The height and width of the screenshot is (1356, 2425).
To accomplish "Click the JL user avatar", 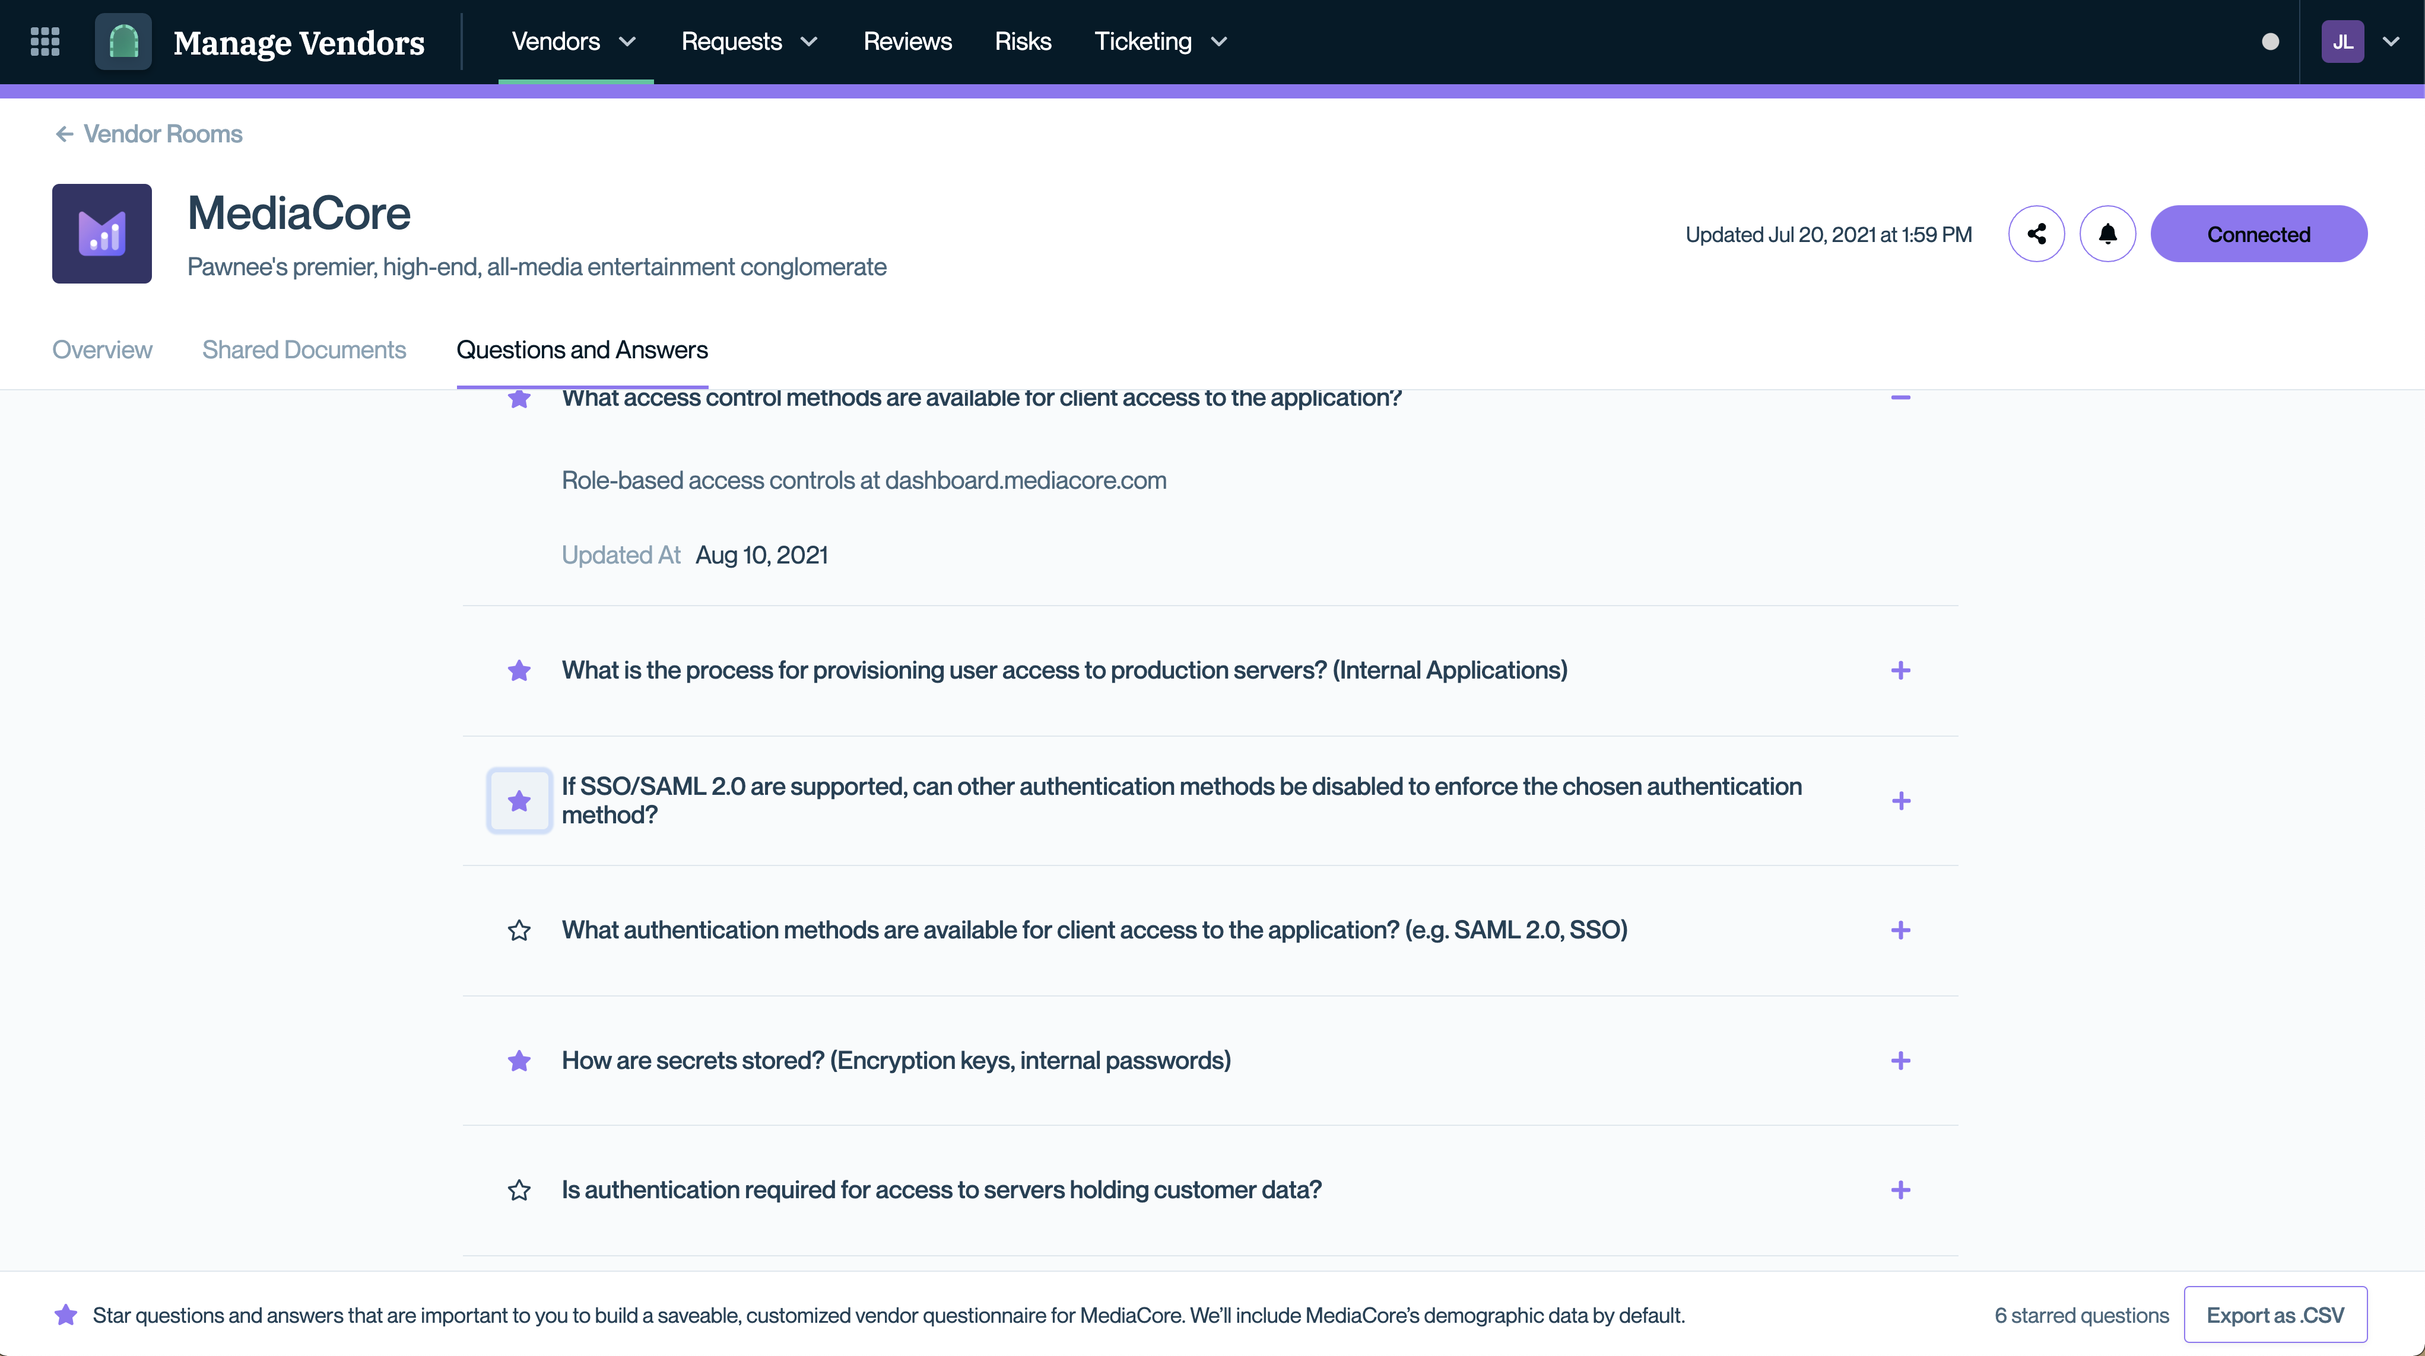I will (2342, 42).
